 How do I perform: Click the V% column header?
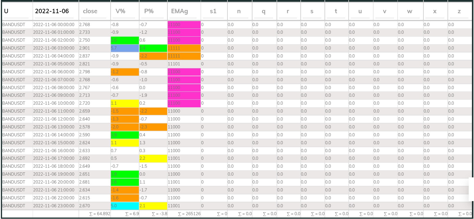coord(125,11)
